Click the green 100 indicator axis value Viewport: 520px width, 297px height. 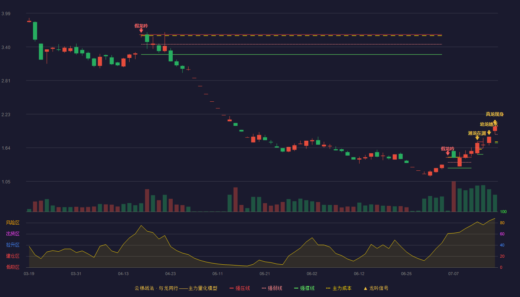tap(503, 212)
